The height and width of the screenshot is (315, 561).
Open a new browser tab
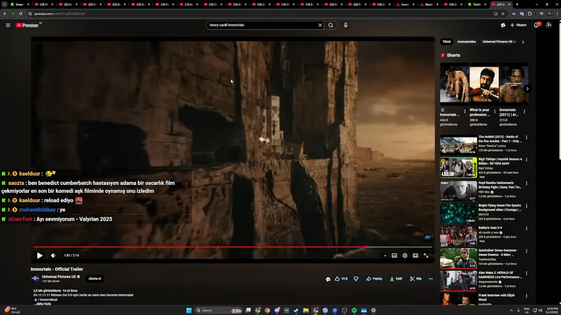[x=517, y=4]
